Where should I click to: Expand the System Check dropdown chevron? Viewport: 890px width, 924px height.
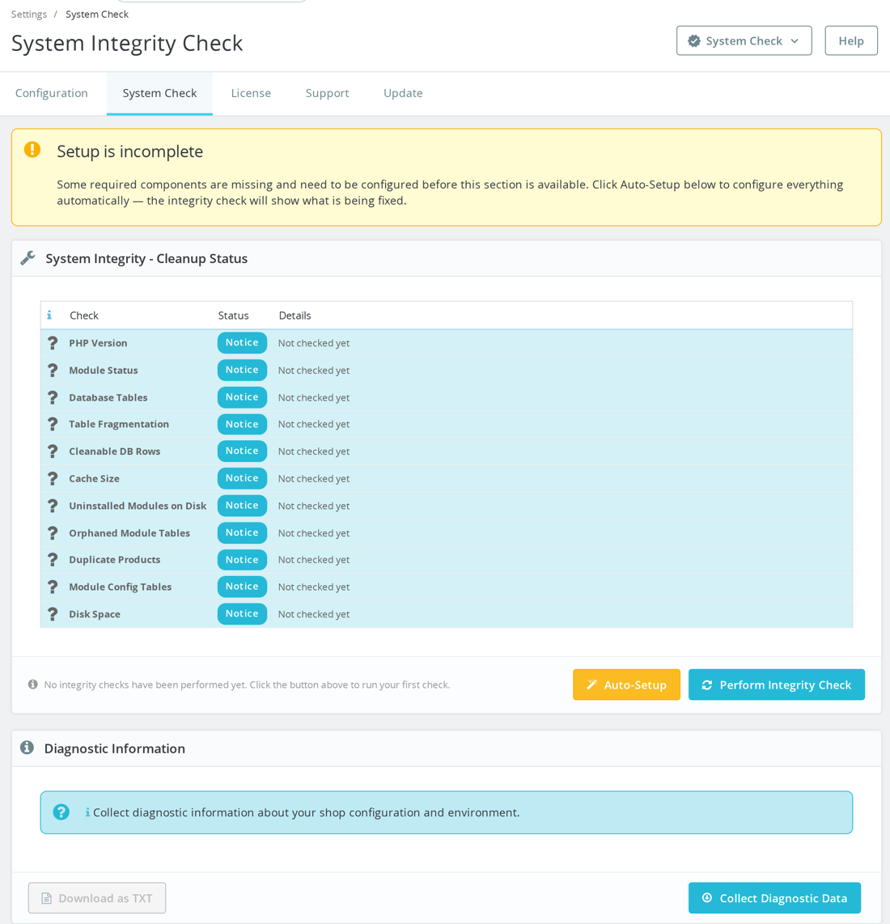(x=795, y=41)
